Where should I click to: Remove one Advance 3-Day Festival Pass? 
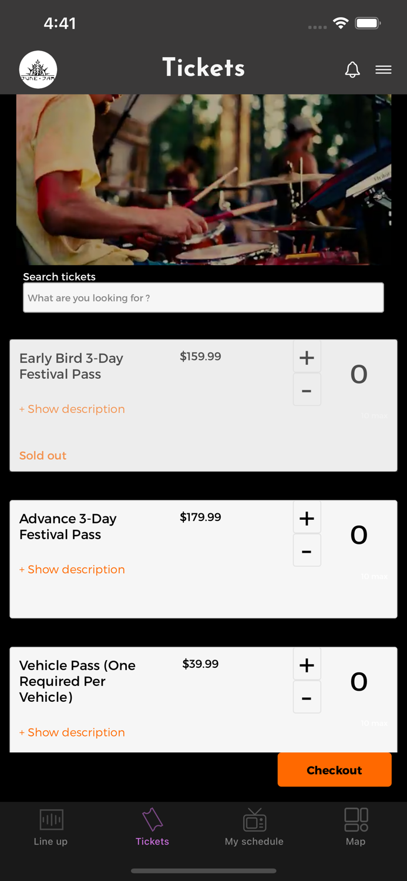[x=307, y=551]
